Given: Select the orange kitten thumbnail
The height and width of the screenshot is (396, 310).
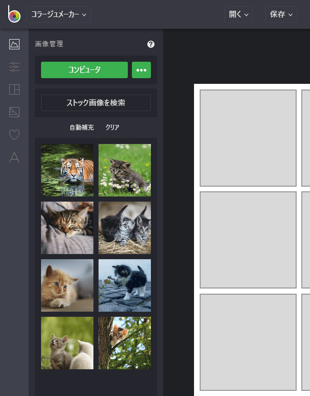Looking at the screenshot, I should click(67, 285).
